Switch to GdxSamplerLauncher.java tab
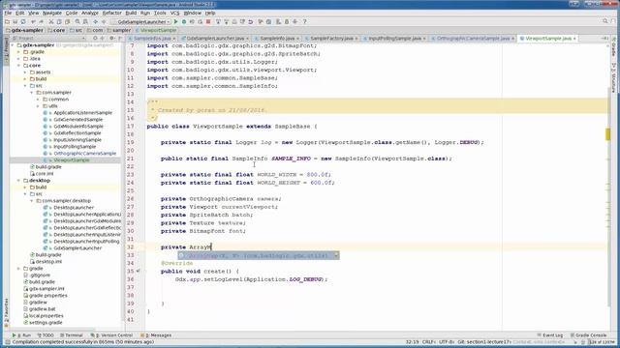 (215, 39)
